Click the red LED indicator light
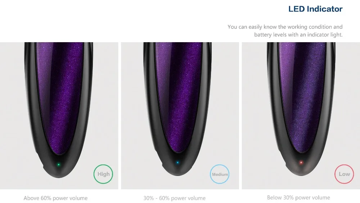Image resolution: width=360 pixels, height=203 pixels. click(301, 163)
